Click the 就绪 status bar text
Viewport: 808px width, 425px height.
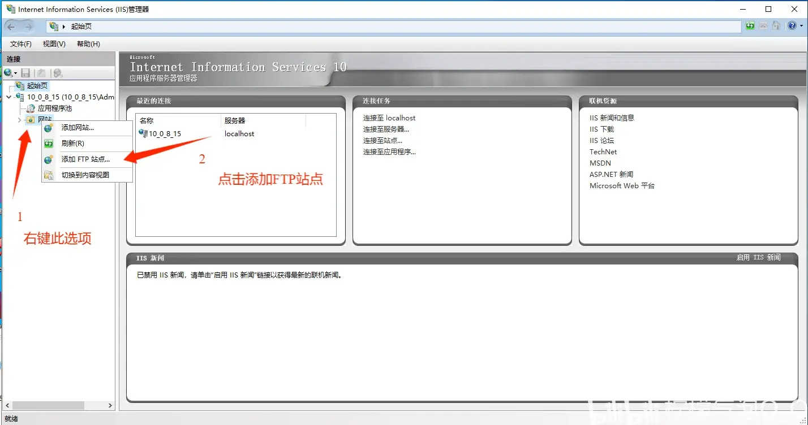point(10,419)
